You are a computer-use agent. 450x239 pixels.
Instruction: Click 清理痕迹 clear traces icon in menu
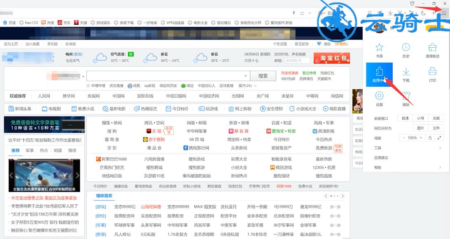pos(432,51)
